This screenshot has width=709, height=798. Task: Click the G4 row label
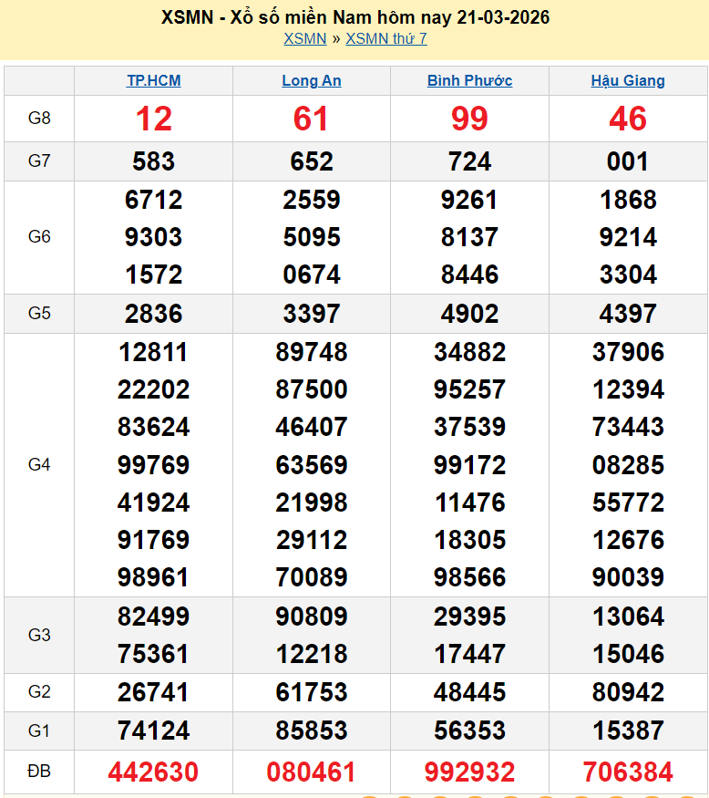[x=39, y=464]
